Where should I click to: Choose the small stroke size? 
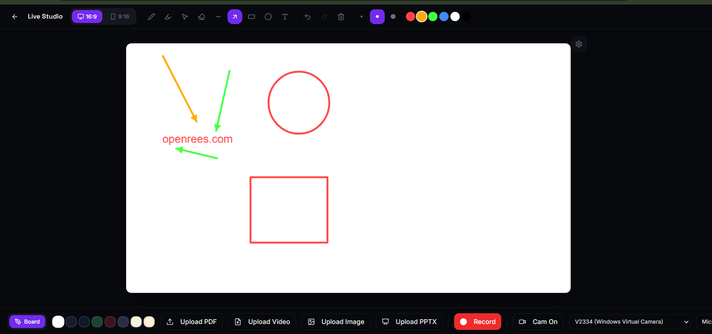pyautogui.click(x=361, y=17)
